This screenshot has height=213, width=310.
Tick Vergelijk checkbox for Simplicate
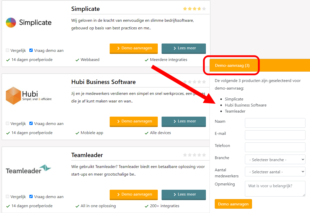tap(8, 50)
